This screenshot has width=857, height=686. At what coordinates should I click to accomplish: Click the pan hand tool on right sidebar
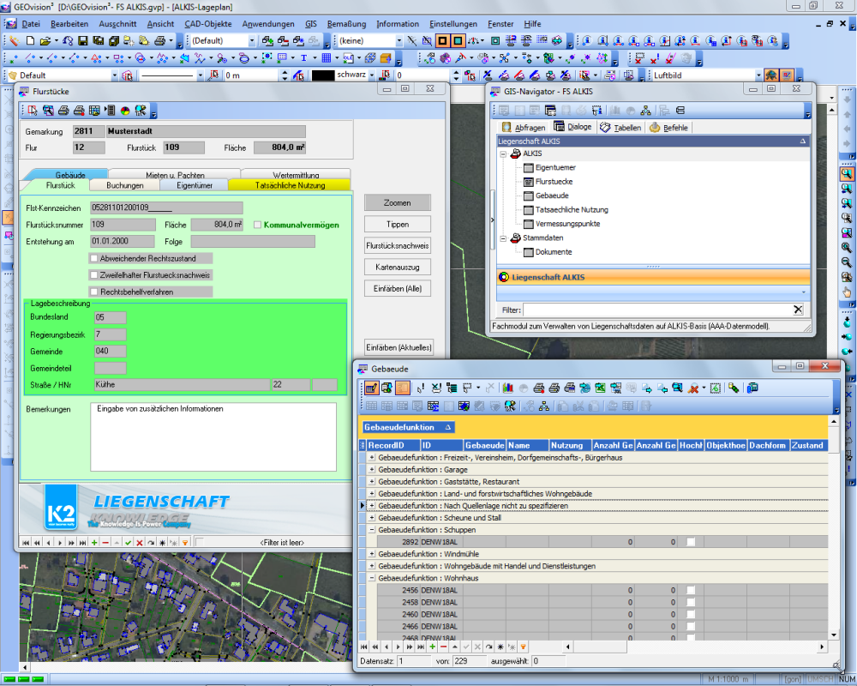847,292
